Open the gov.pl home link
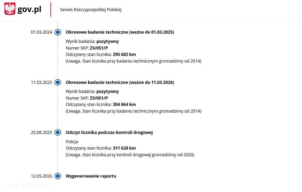The width and height of the screenshot is (302, 192). (x=29, y=9)
